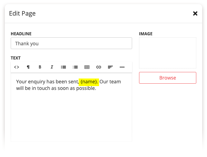Click the IMAGE section label
This screenshot has height=157, width=207.
pyautogui.click(x=146, y=34)
